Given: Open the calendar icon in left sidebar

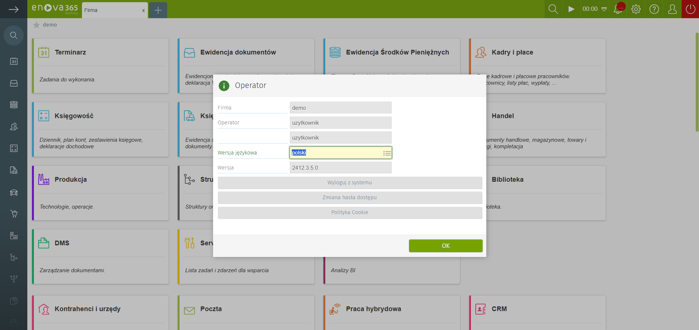Looking at the screenshot, I should (x=14, y=61).
